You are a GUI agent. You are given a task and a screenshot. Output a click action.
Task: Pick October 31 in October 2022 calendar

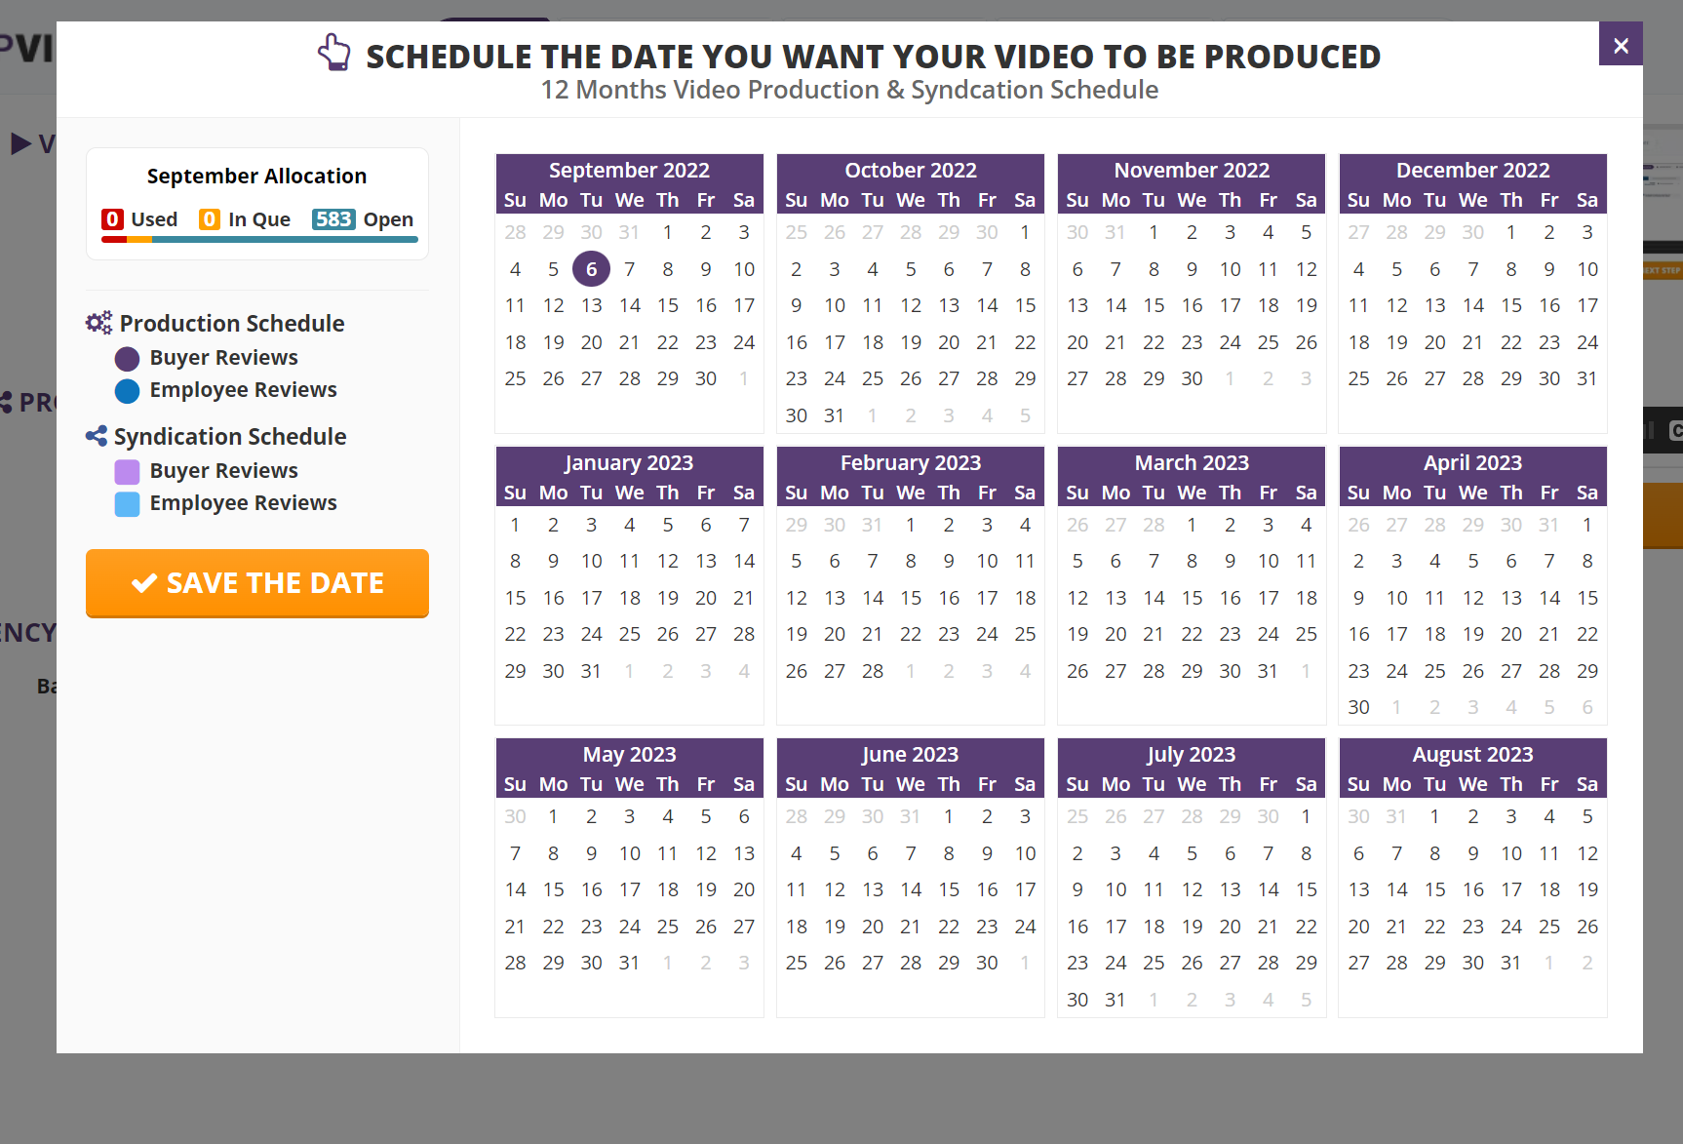pyautogui.click(x=835, y=415)
